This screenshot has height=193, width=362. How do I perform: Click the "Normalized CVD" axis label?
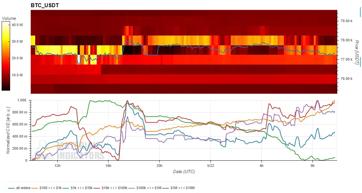tap(8, 130)
